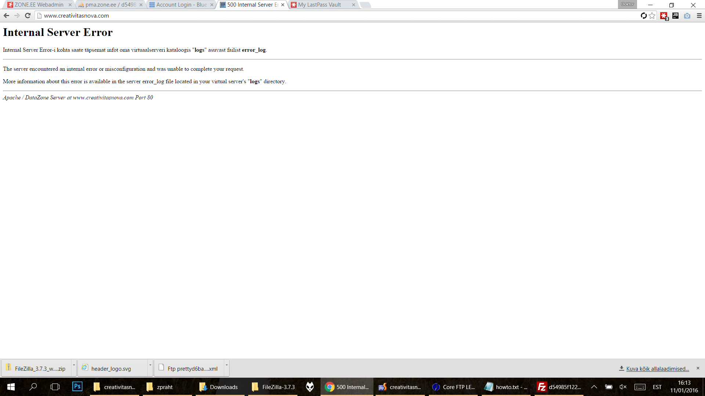The width and height of the screenshot is (705, 396).
Task: Click the Internal Server Error heading
Action: click(58, 32)
